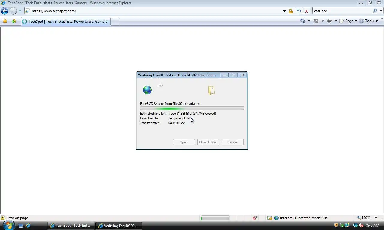Click the '640KB/Sec' transfer rate value

pyautogui.click(x=177, y=123)
